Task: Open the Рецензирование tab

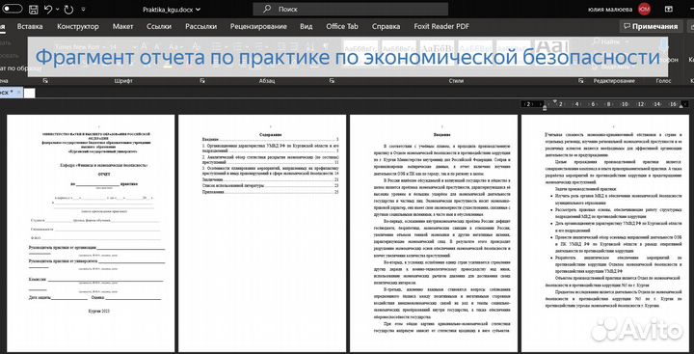Action: click(258, 27)
